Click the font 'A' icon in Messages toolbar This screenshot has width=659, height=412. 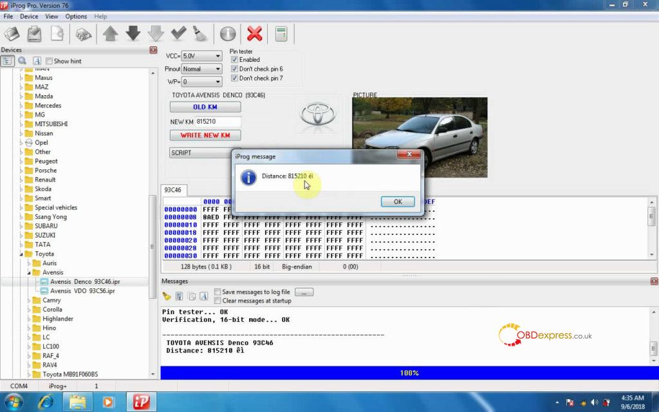click(x=204, y=296)
